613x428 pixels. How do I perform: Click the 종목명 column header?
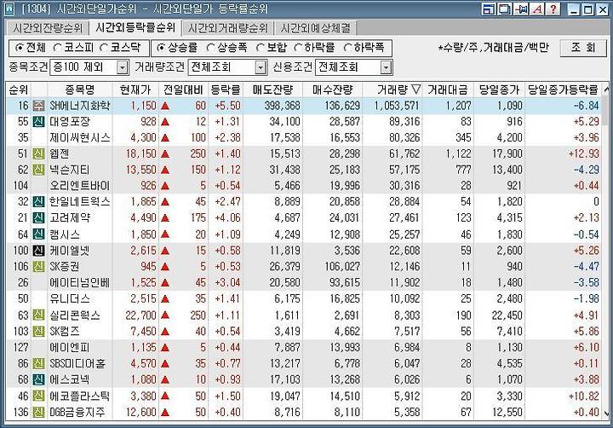click(x=79, y=90)
